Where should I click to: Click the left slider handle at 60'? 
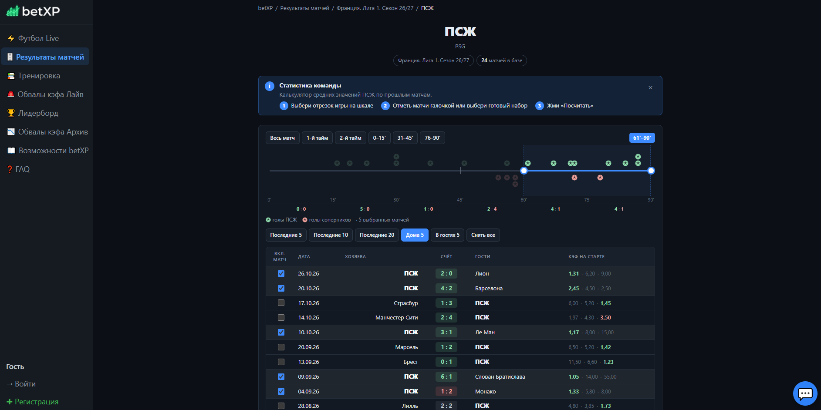(x=524, y=171)
